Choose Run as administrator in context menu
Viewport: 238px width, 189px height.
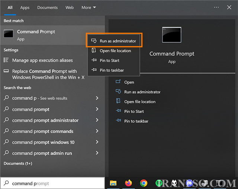(x=114, y=41)
